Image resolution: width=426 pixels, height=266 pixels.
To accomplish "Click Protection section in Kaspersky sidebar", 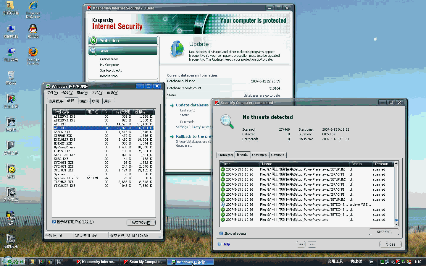I will 123,40.
